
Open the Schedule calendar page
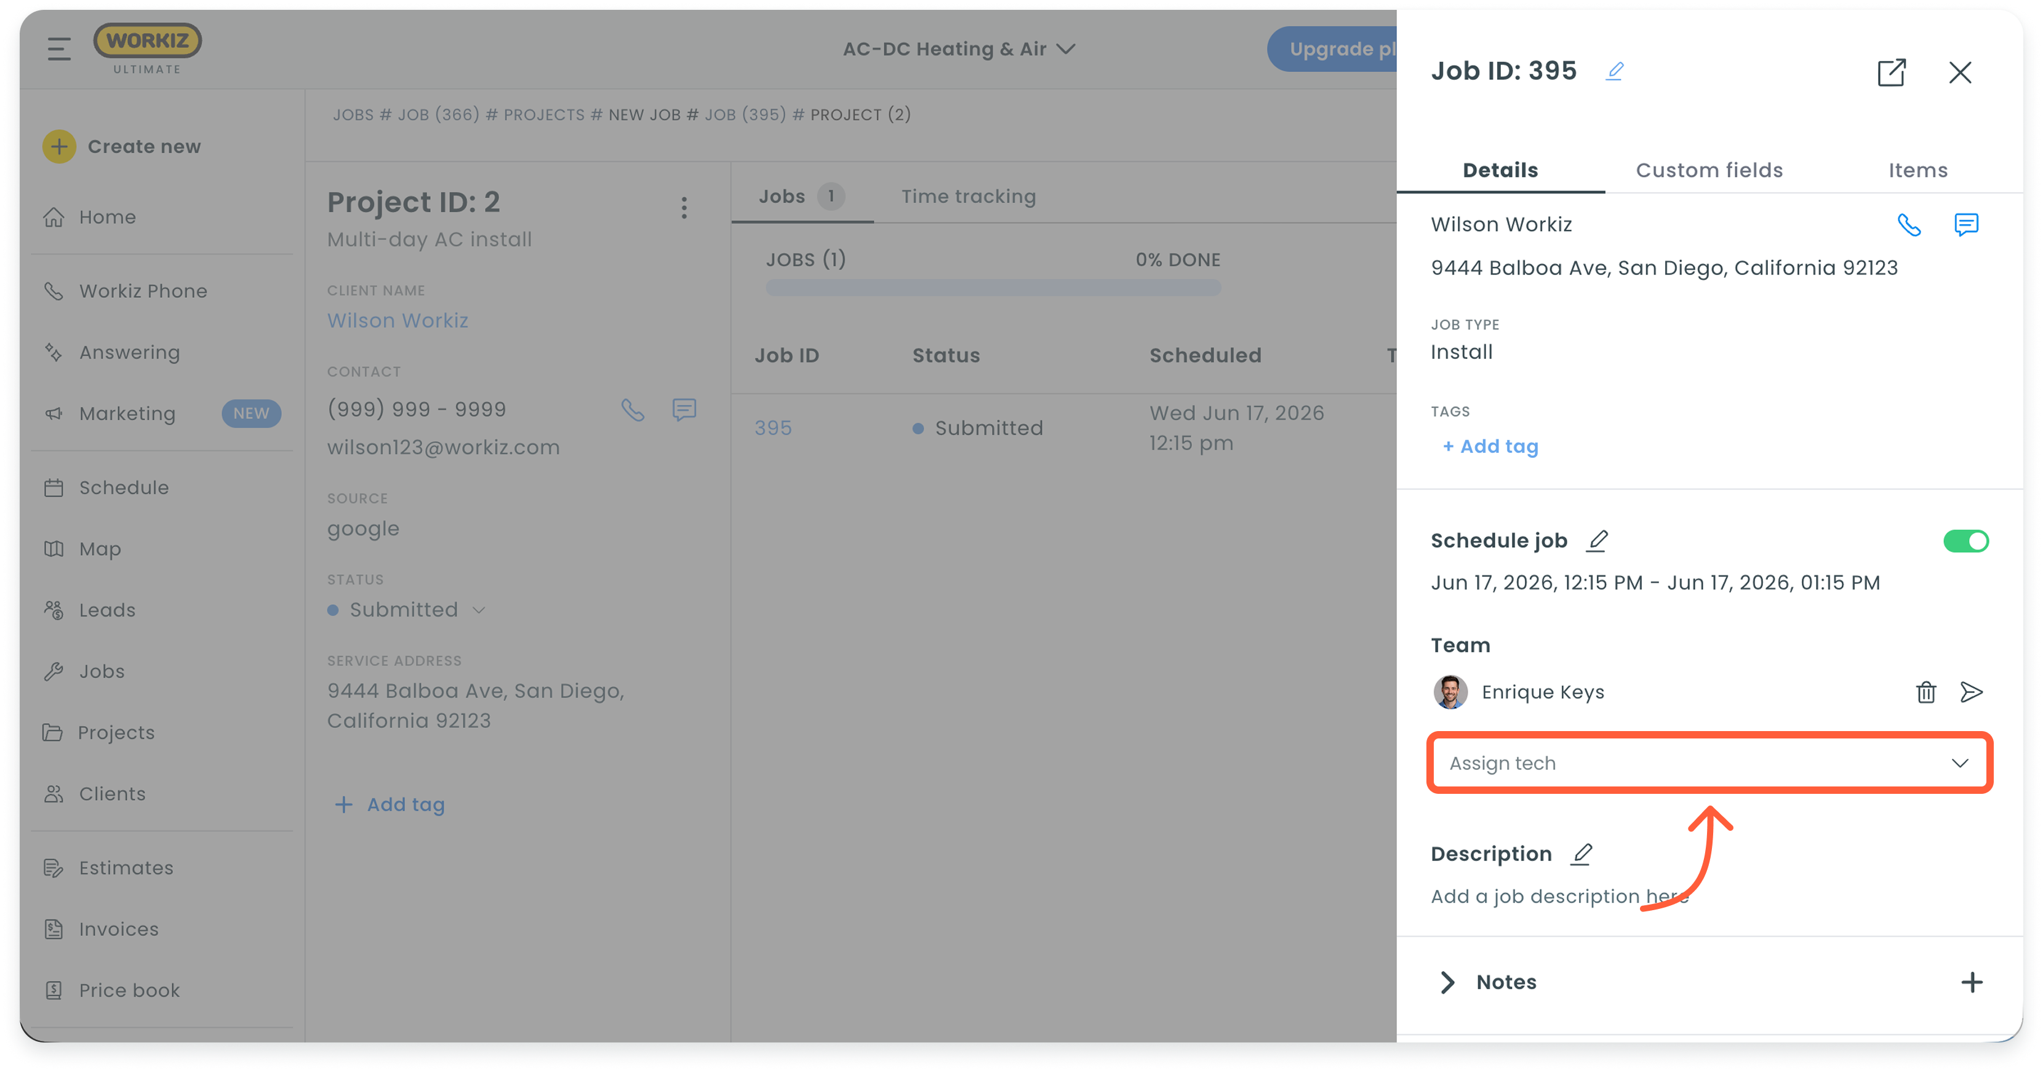point(124,487)
